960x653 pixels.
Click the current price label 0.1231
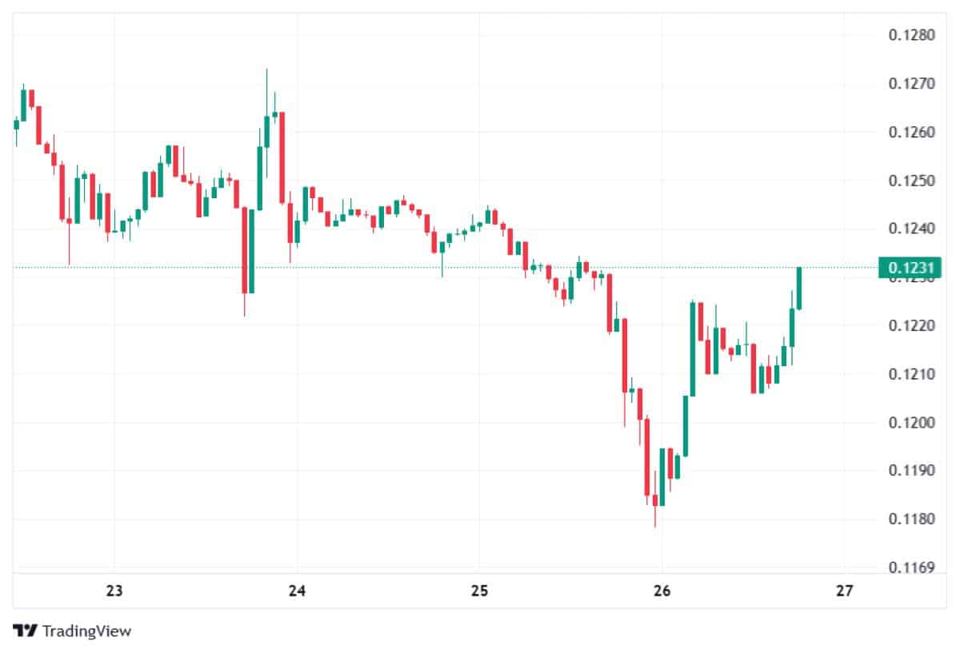910,268
